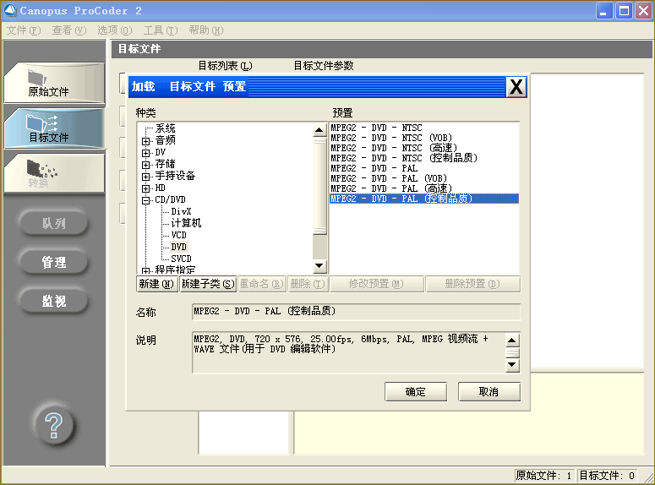Choose preset MPEG2 - DVD - NTSC (VOB)
The width and height of the screenshot is (655, 485).
click(424, 138)
